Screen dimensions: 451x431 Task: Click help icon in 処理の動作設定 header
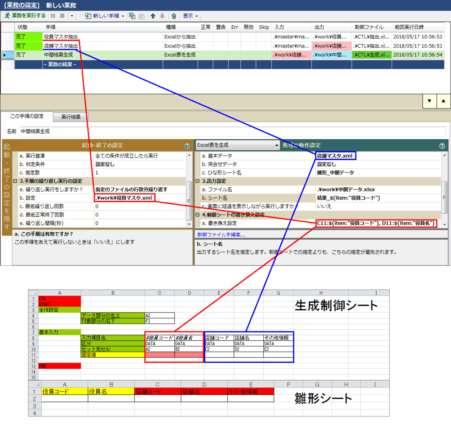coord(442,146)
